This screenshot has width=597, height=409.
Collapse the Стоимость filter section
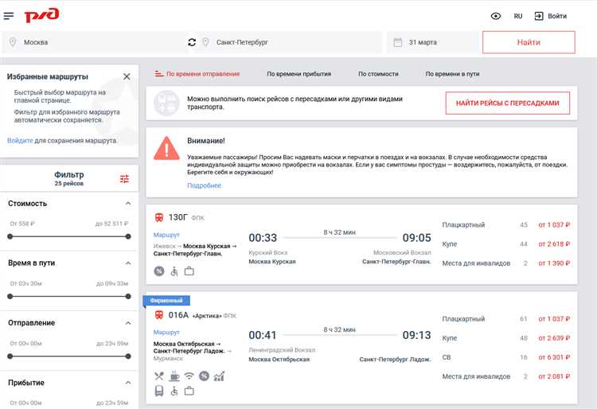(x=128, y=204)
